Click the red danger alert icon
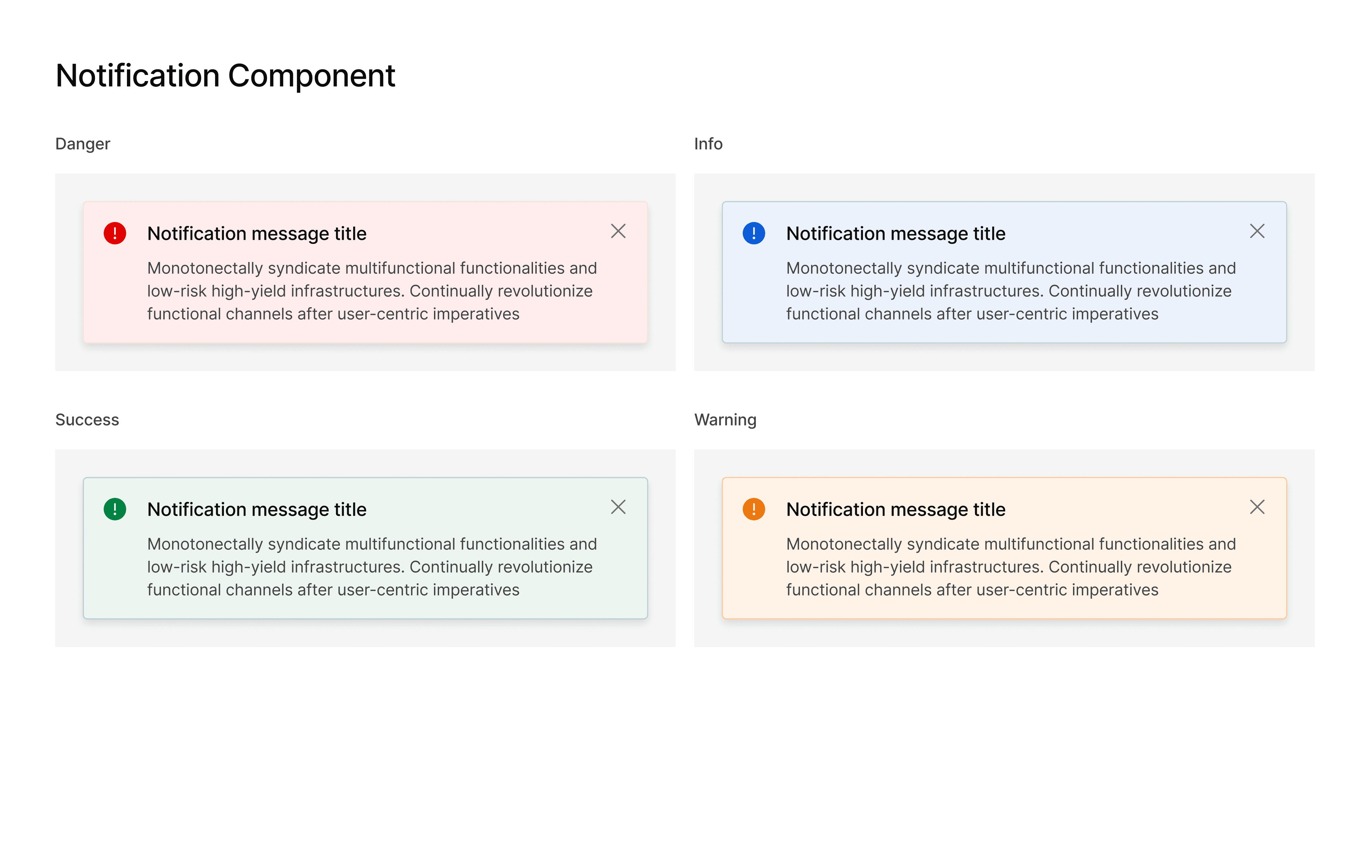Screen dimensions: 1370x841 [115, 233]
